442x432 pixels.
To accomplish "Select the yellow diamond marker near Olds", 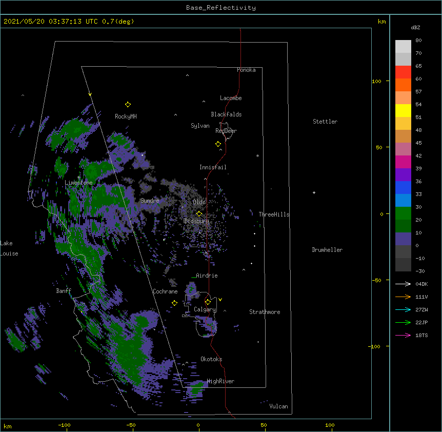I will pos(199,214).
